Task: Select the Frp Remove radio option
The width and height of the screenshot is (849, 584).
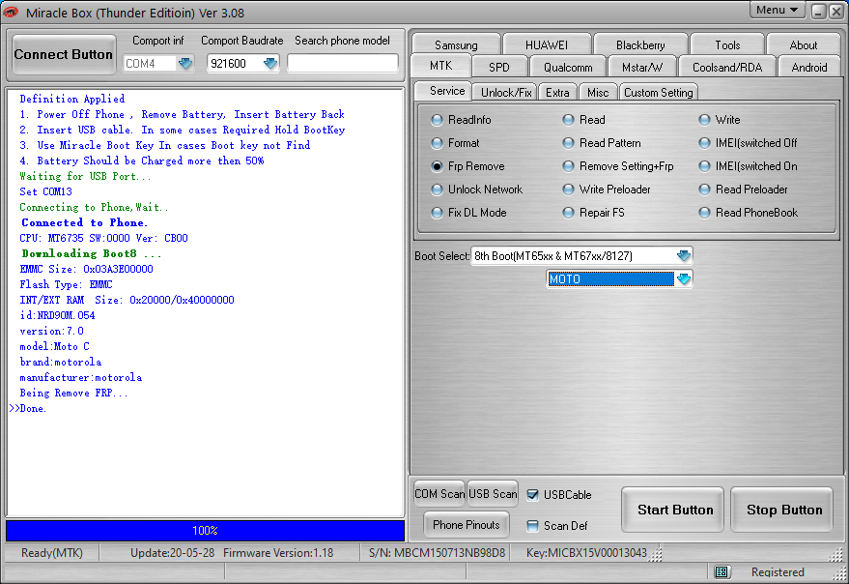Action: pos(437,166)
